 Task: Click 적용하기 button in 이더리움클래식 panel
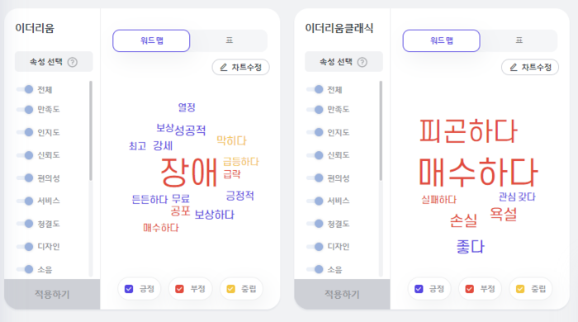[342, 294]
